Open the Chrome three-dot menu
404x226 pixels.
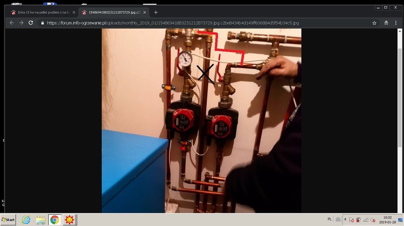(396, 23)
